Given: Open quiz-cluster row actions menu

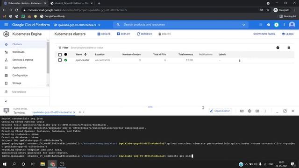Looking at the screenshot, I should coord(240,60).
